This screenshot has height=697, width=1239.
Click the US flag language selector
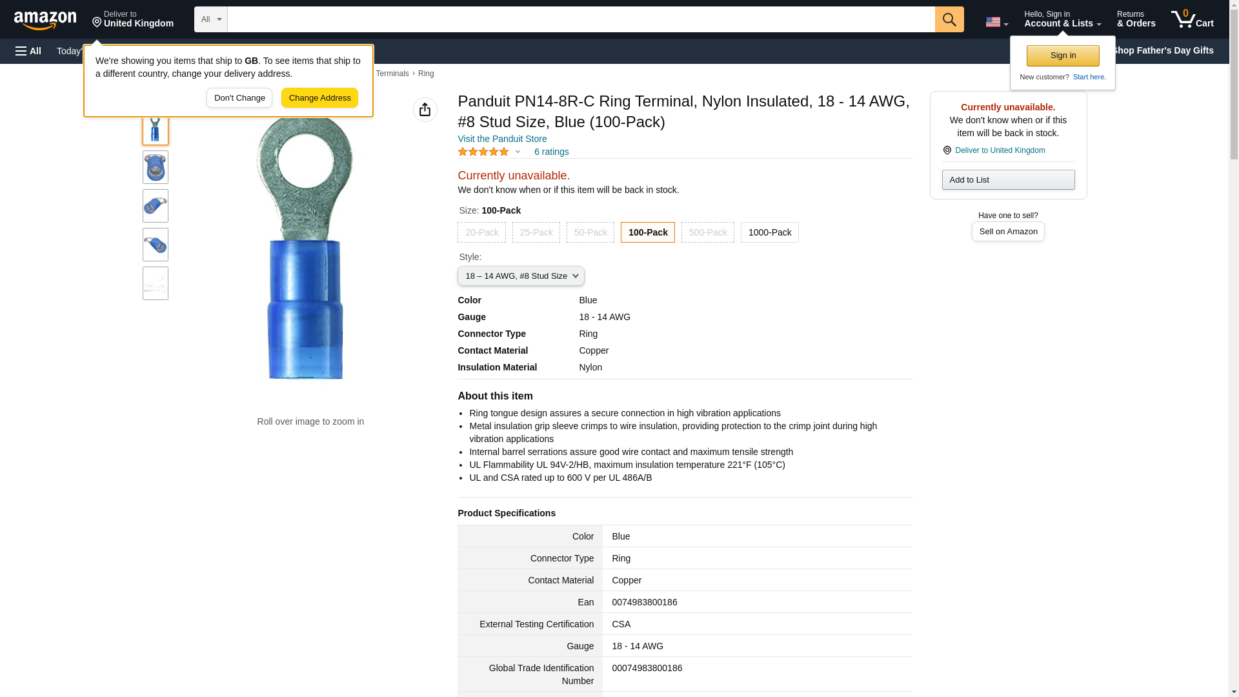996,22
